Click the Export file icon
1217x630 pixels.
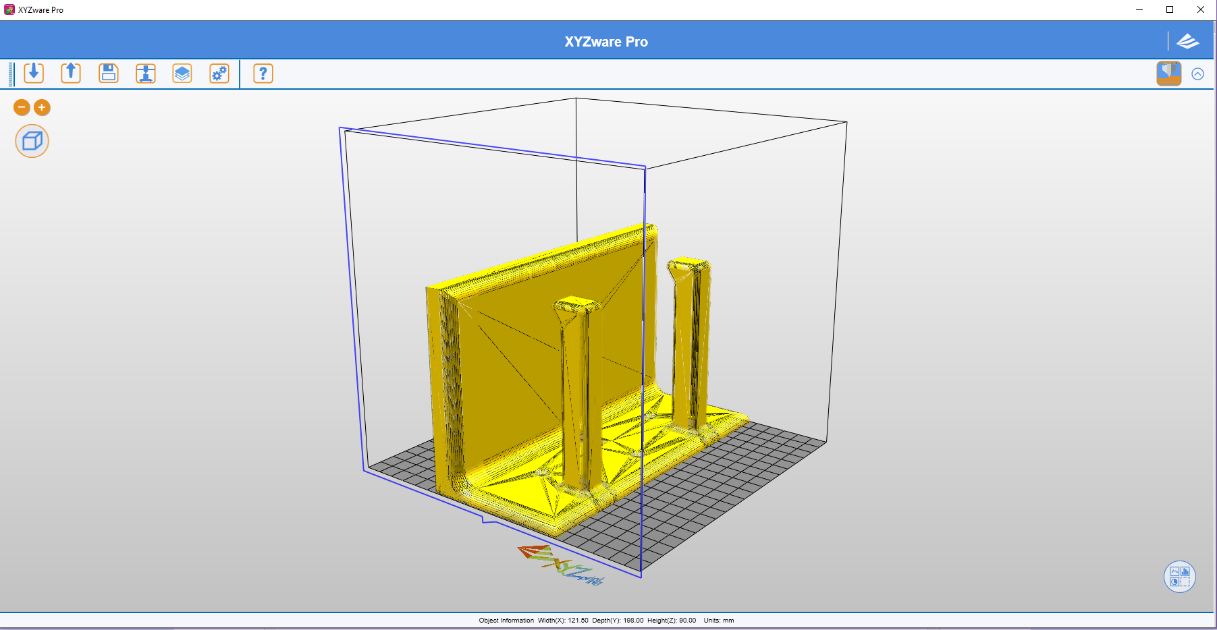click(x=71, y=73)
